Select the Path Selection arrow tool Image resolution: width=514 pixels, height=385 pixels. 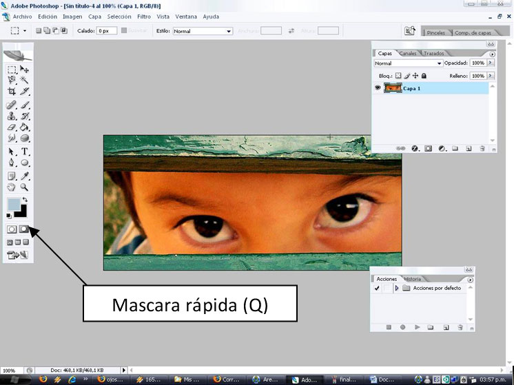[x=12, y=152]
